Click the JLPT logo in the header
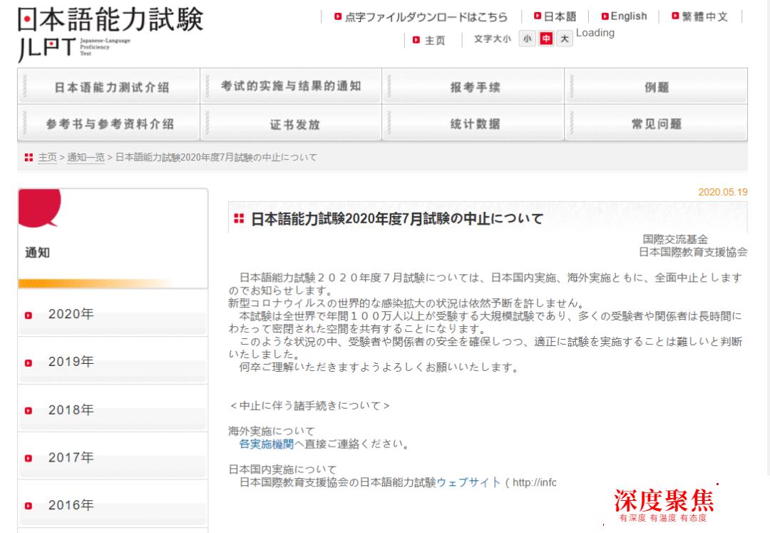The width and height of the screenshot is (770, 533). coord(111,34)
